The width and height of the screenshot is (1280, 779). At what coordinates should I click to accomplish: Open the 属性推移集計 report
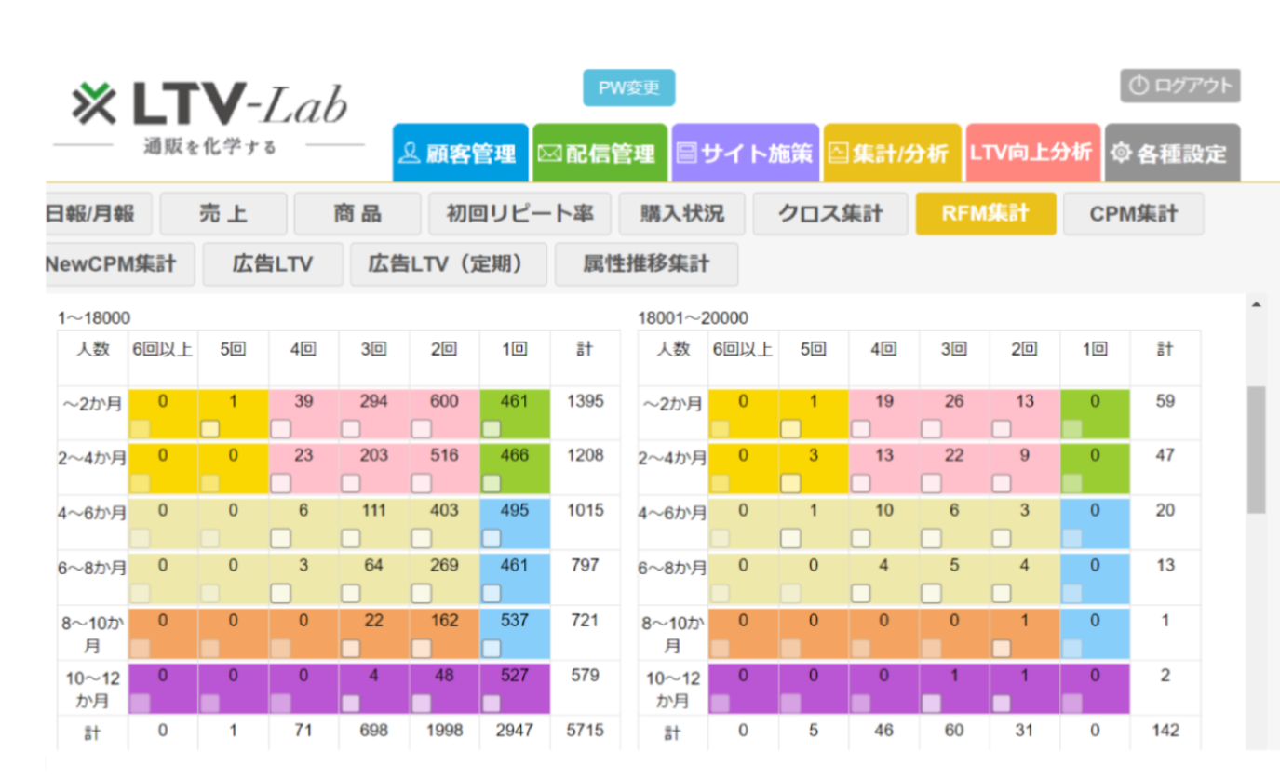tap(646, 264)
